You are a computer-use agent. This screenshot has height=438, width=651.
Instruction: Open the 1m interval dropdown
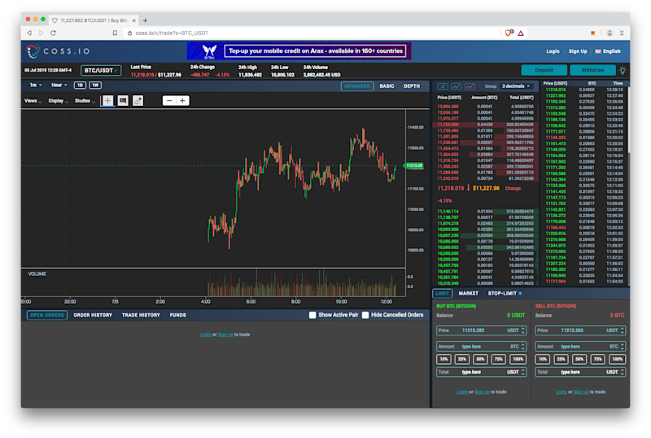[36, 85]
